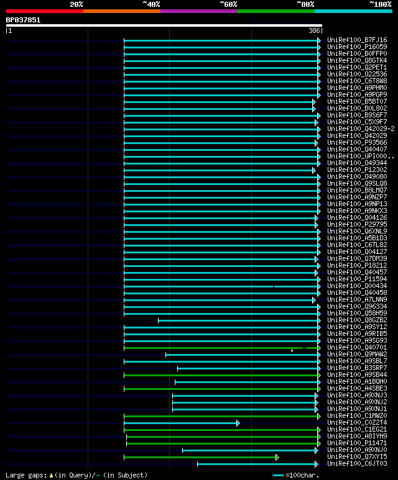Screen dimensions: 398x480
Task: Click the alignment bar for UniRef100_A9XNJ0
Action: [250, 451]
